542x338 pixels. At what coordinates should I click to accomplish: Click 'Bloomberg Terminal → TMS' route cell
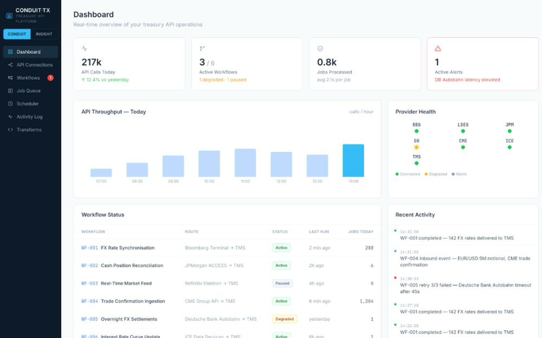pyautogui.click(x=215, y=247)
